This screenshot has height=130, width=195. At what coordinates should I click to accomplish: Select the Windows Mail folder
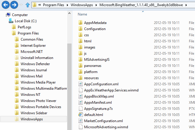31,76
